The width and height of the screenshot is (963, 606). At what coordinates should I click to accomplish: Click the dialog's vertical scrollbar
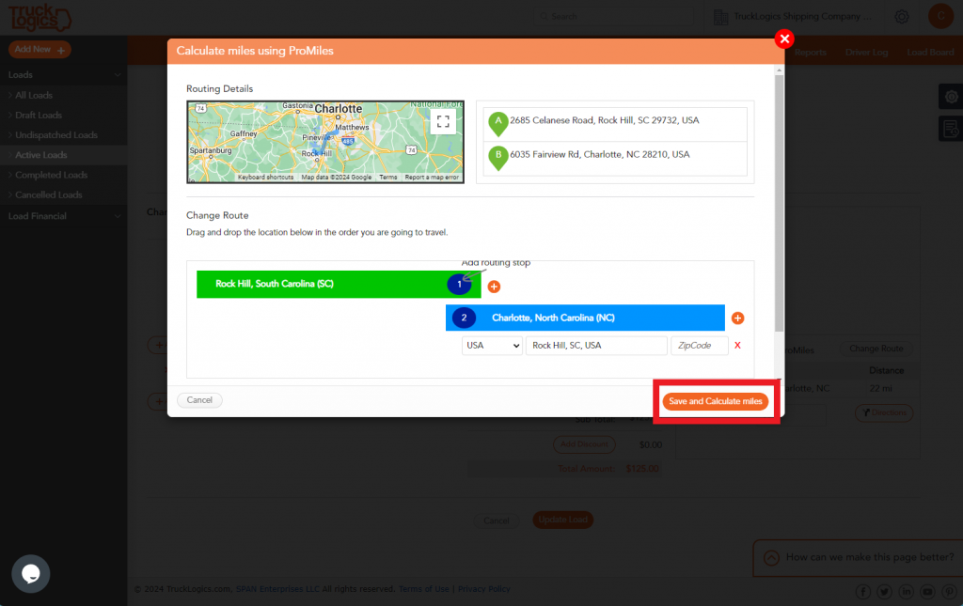tap(779, 202)
